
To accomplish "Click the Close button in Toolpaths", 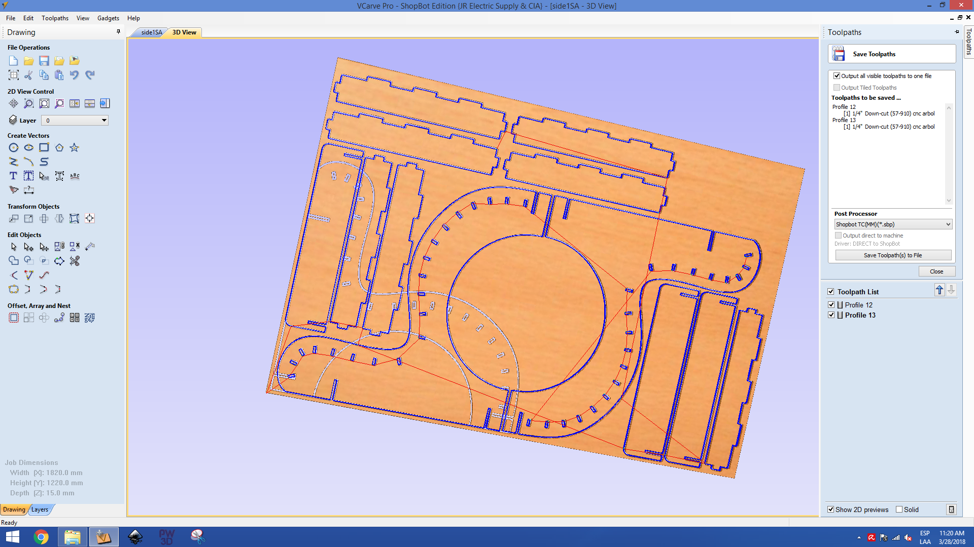I will tap(936, 271).
